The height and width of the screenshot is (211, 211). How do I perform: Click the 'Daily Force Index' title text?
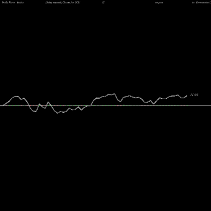pos(13,3)
